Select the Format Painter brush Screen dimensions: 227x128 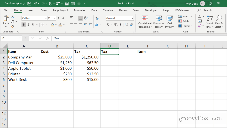click(13, 26)
